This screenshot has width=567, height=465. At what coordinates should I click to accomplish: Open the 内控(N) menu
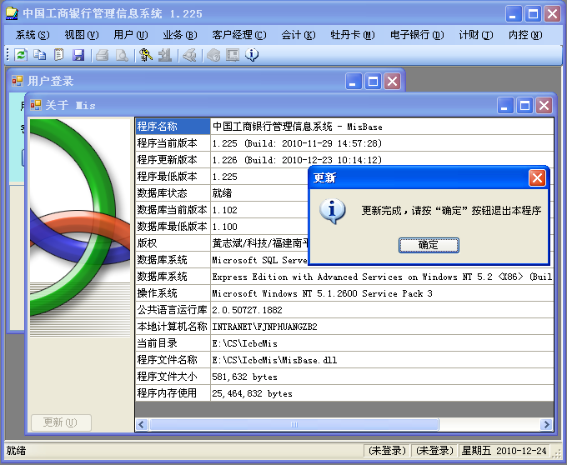click(525, 35)
